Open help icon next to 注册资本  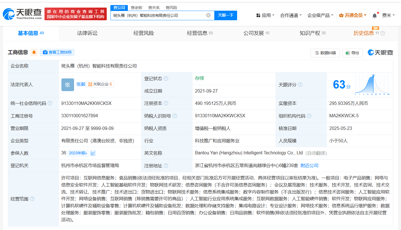coord(166,103)
